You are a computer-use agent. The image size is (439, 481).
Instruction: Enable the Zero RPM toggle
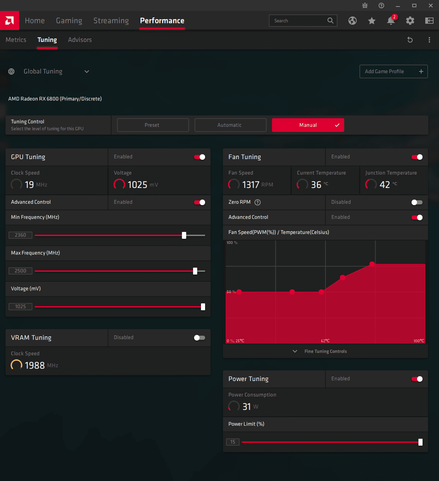[x=417, y=202]
